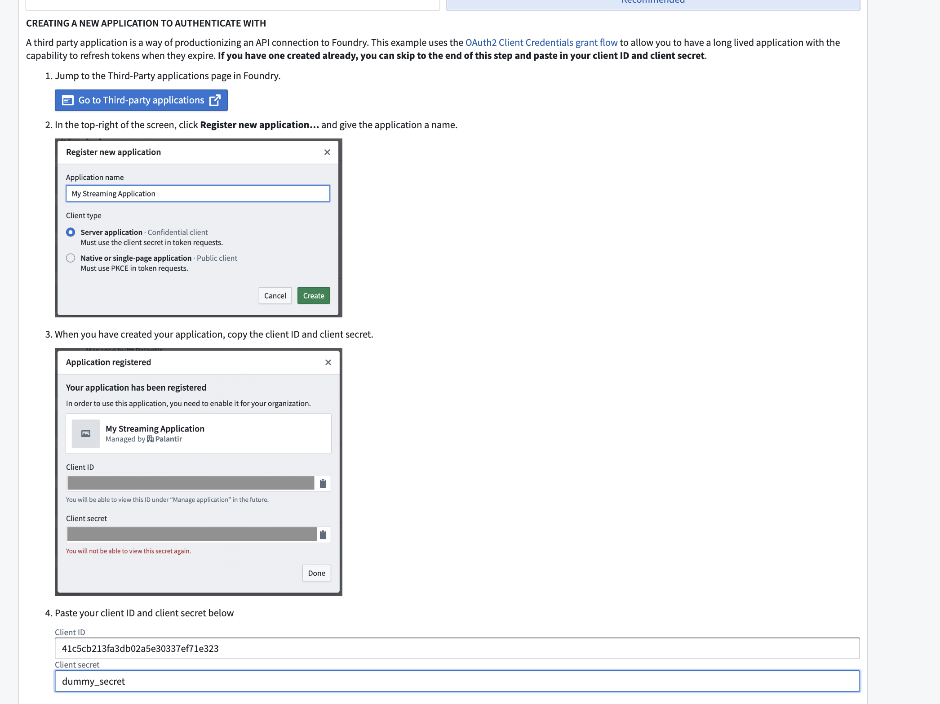940x704 pixels.
Task: Click the Palantir organization icon next to Managed by
Action: (150, 439)
